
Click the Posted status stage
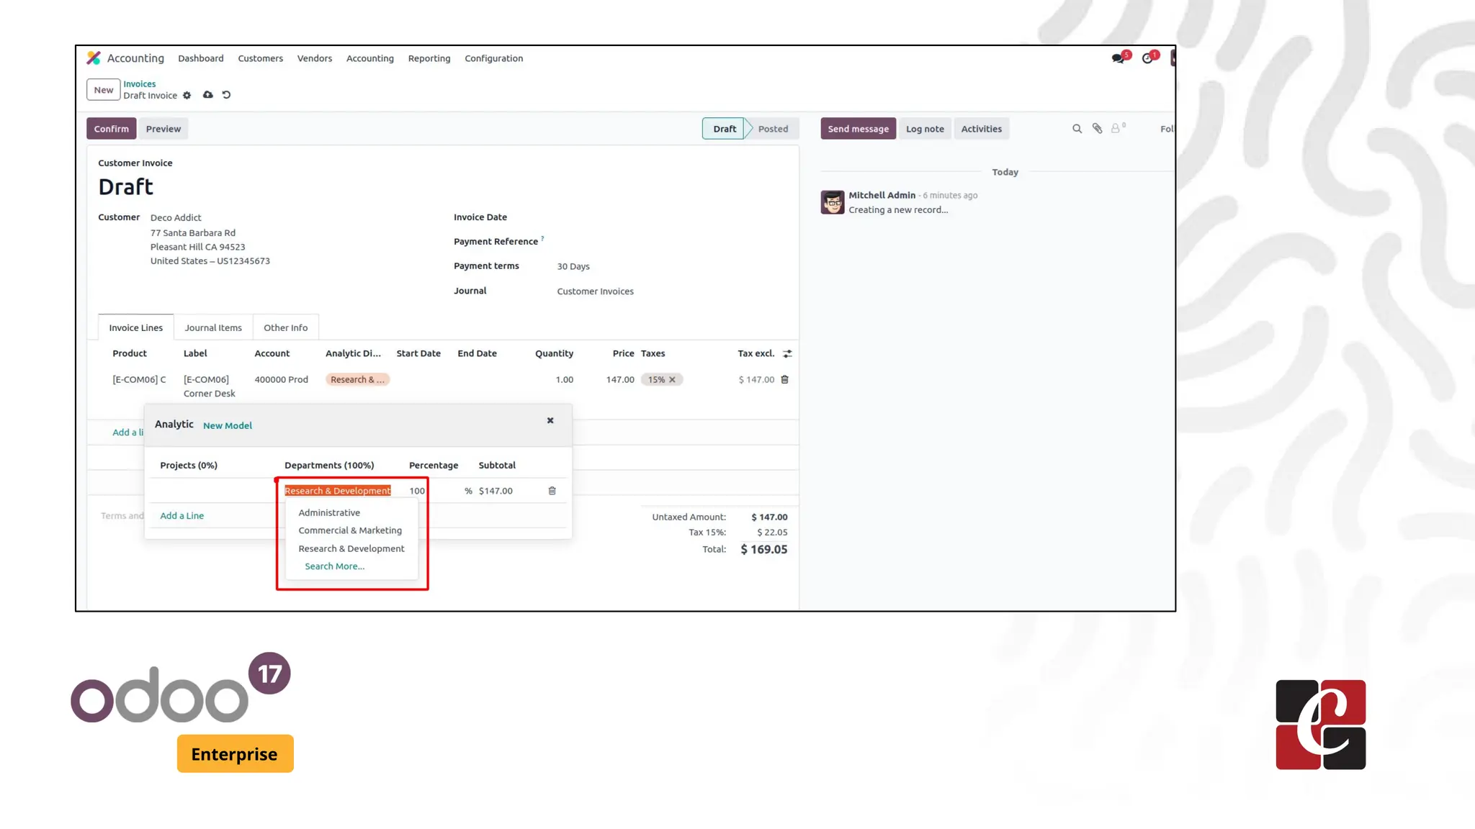click(x=773, y=129)
